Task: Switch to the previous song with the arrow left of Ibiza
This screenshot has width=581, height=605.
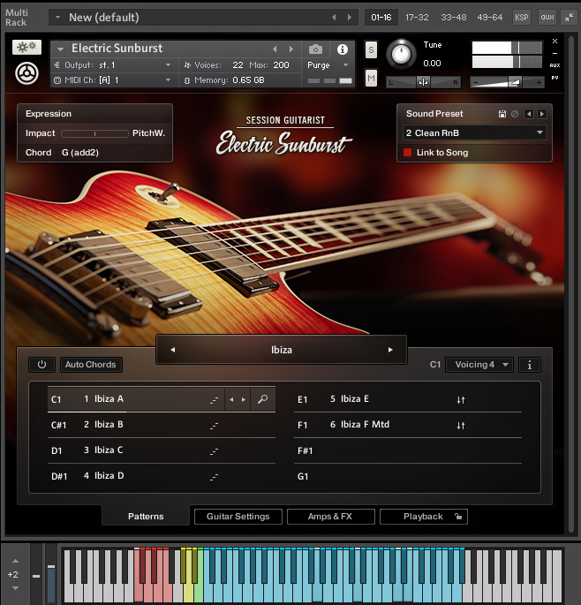Action: pyautogui.click(x=173, y=350)
